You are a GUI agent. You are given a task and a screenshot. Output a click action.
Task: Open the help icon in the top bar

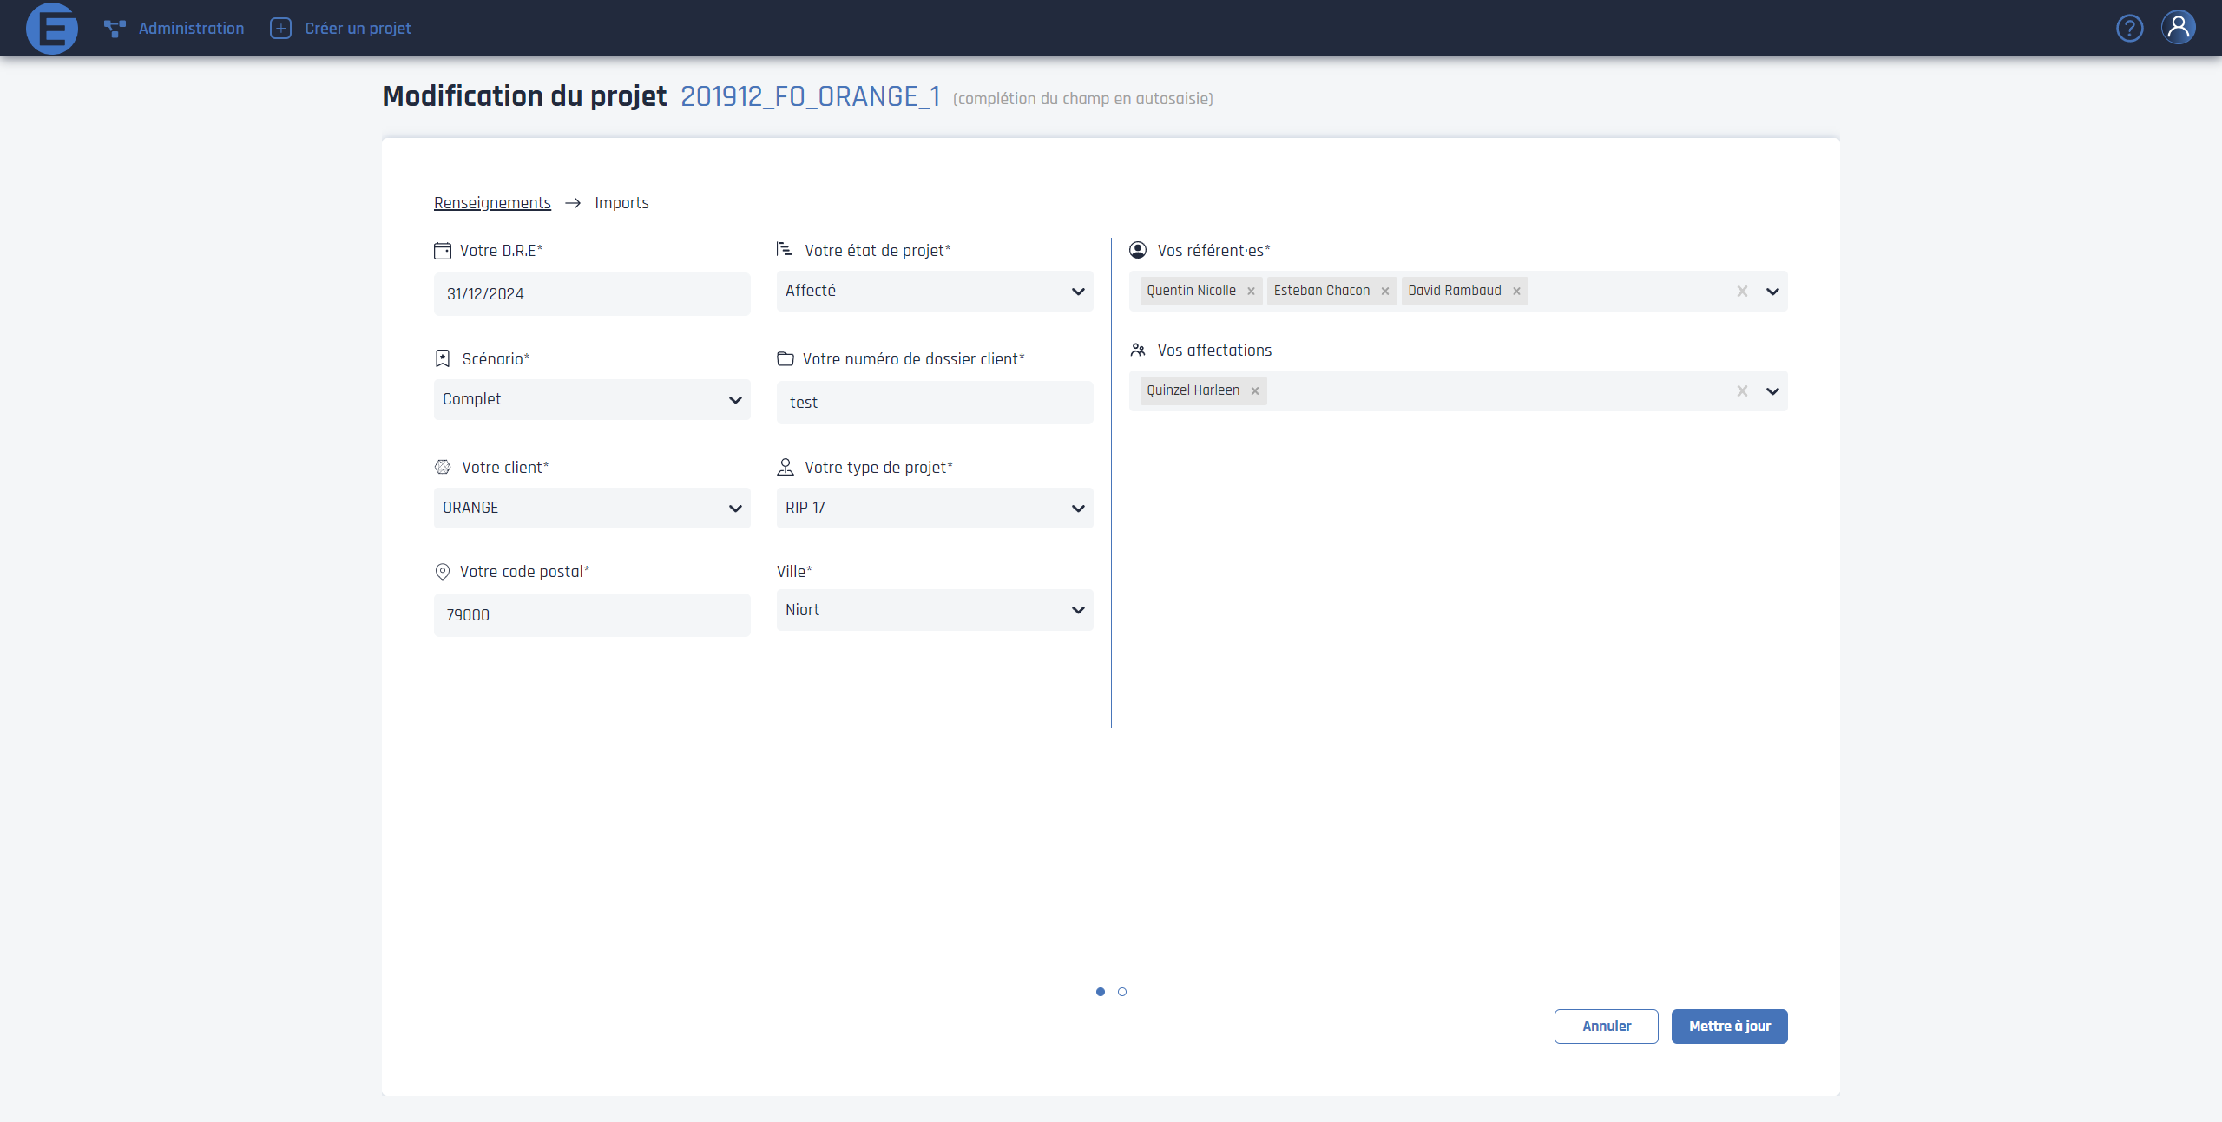[2131, 28]
